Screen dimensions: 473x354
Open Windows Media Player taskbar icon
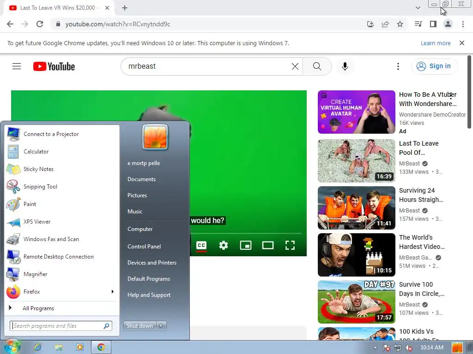(80, 347)
